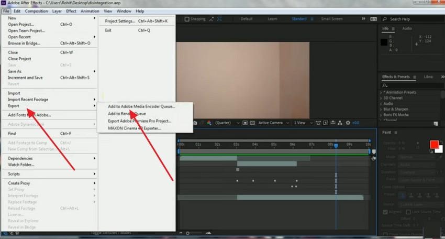Open the Effects & Presets panel menu
Viewport: 445px width, 239px height.
414,77
